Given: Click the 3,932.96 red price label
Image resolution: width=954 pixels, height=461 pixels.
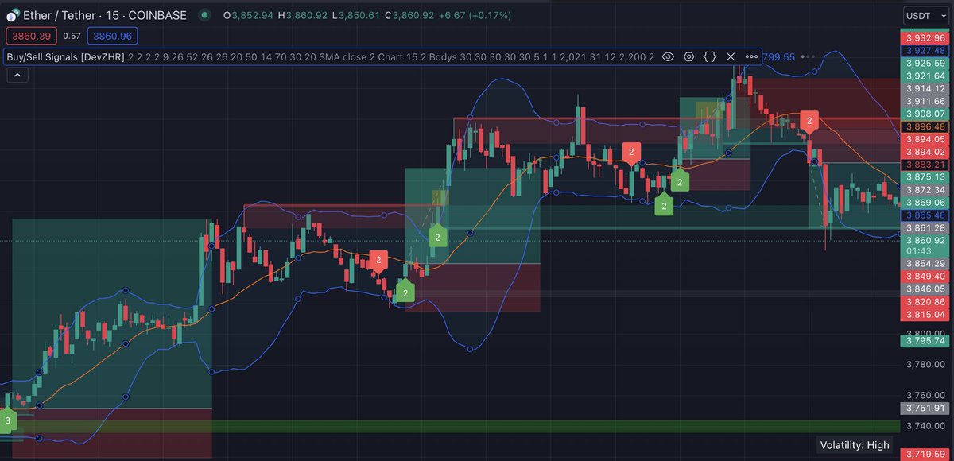Looking at the screenshot, I should pos(924,37).
